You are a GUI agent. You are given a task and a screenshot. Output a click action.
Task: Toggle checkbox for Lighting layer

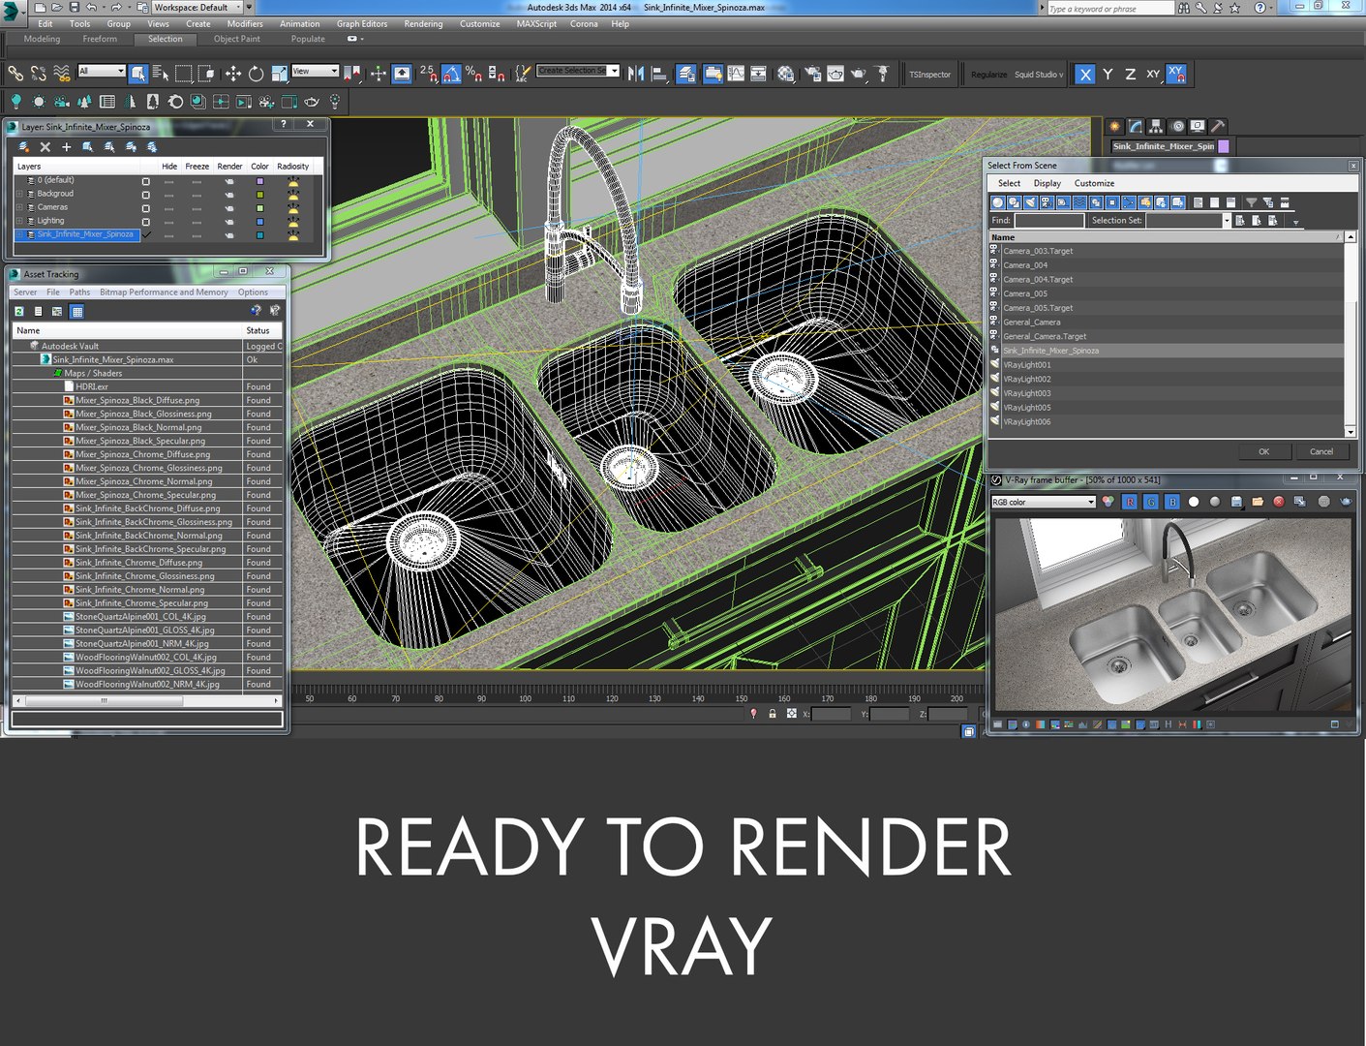(146, 222)
